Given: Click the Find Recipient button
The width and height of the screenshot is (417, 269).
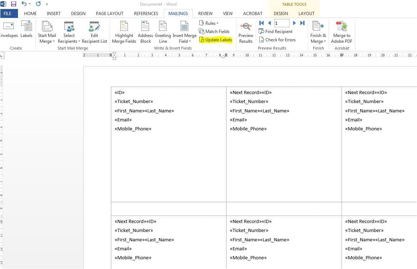Looking at the screenshot, I should click(275, 32).
